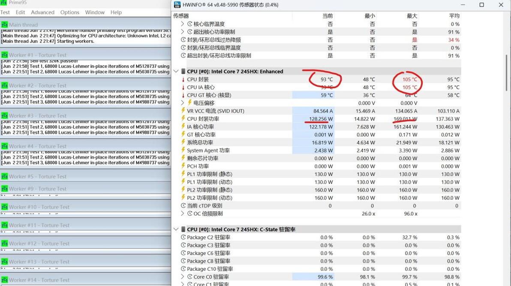The image size is (511, 286).
Task: Click the Worker #4 Torture Test icon
Action: tap(4, 146)
